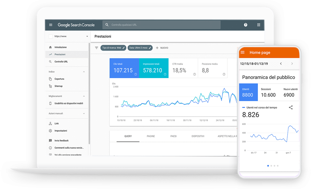Add a new filter with NUOVO

pyautogui.click(x=162, y=48)
